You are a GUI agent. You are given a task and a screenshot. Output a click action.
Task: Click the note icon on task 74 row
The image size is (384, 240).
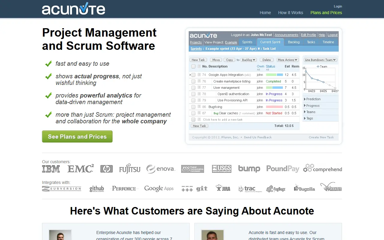click(x=199, y=75)
